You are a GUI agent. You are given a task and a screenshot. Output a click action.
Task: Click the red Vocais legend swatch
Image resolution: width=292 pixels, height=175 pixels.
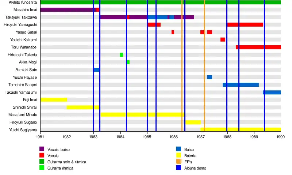(42, 155)
